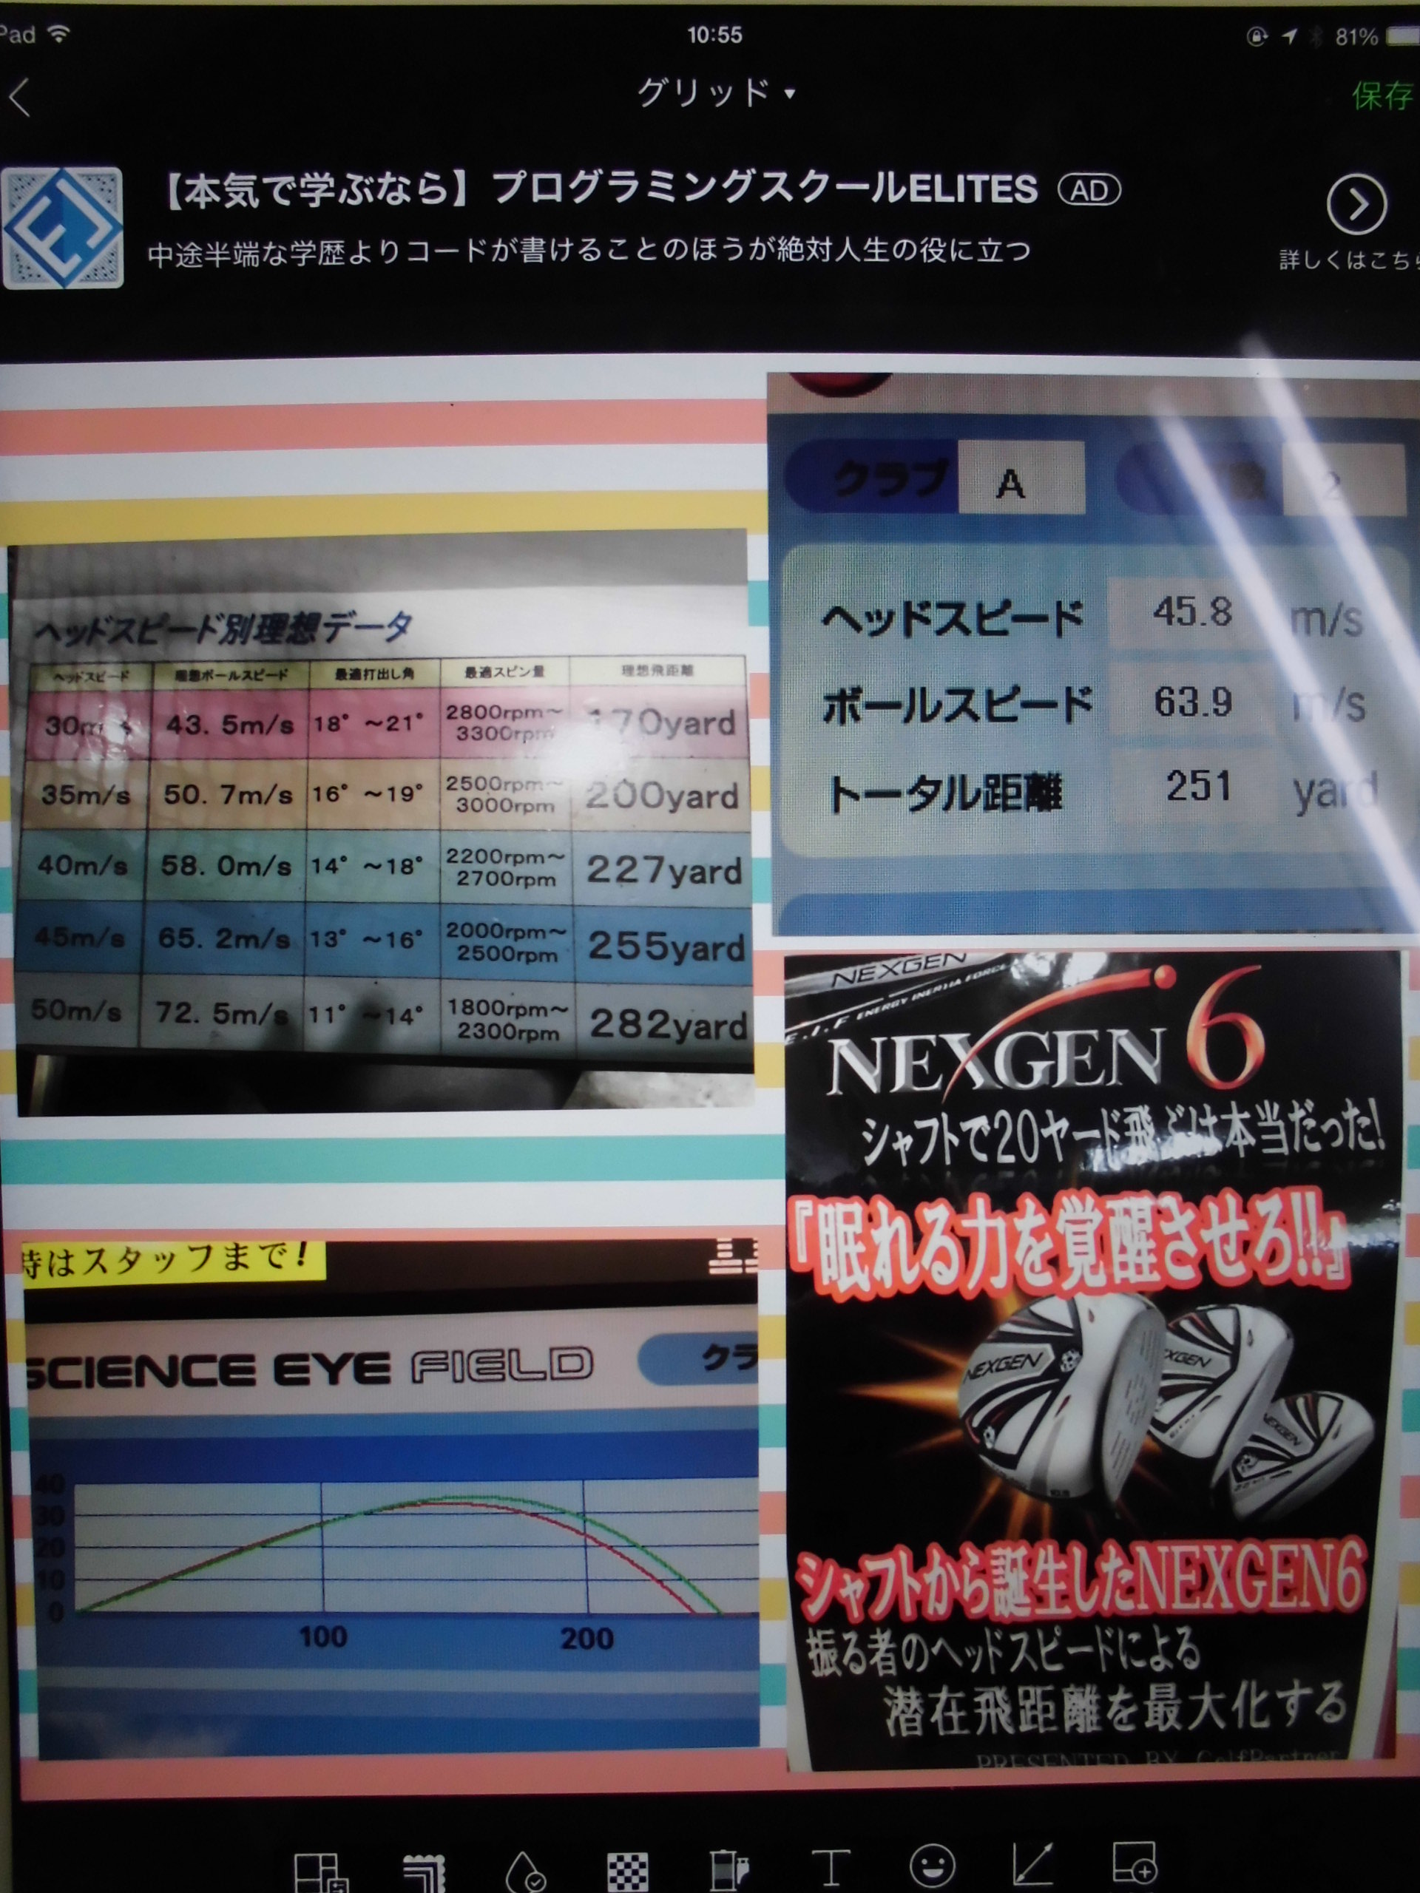Tap the 10:55 clock in status bar
This screenshot has width=1420, height=1893.
714,35
